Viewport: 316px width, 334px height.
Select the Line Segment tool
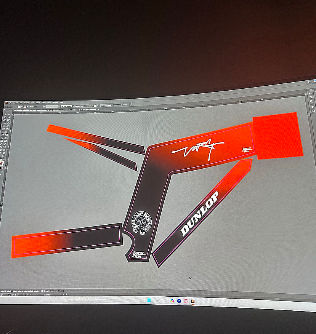coord(8,123)
